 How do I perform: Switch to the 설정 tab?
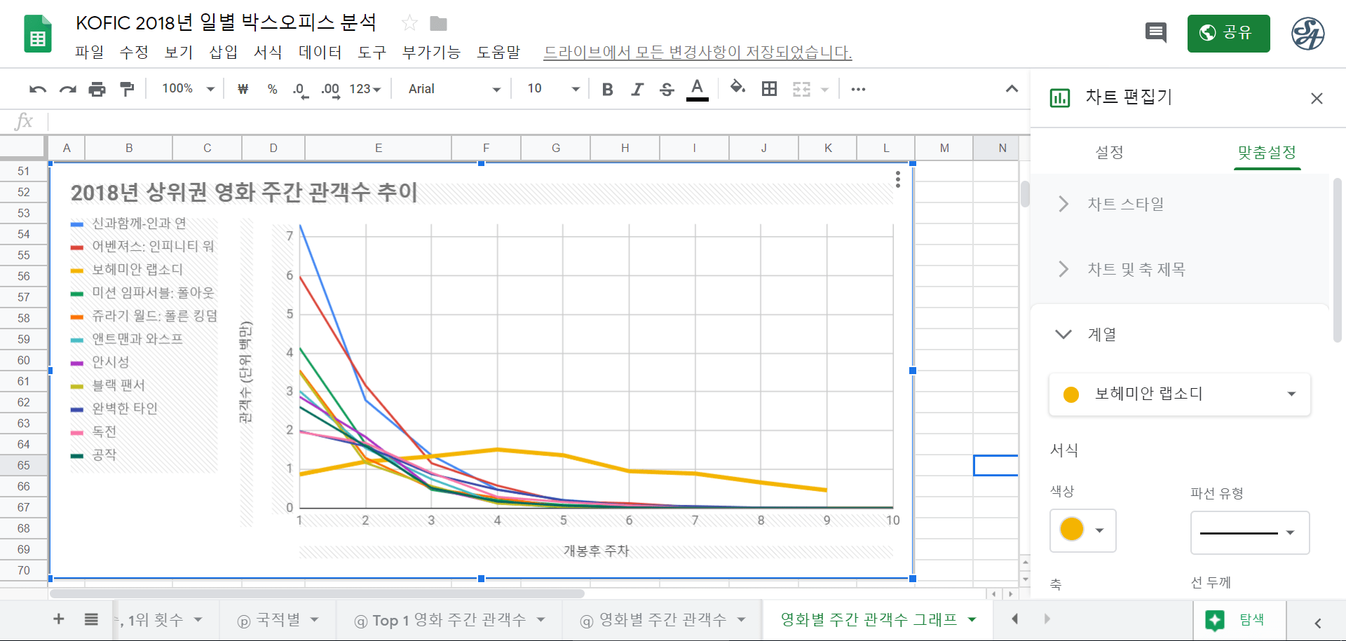[1109, 153]
